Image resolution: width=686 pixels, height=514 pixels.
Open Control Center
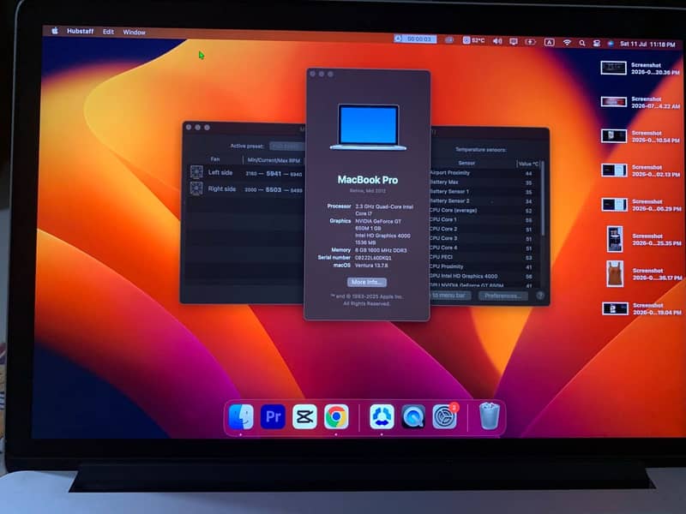pos(596,44)
